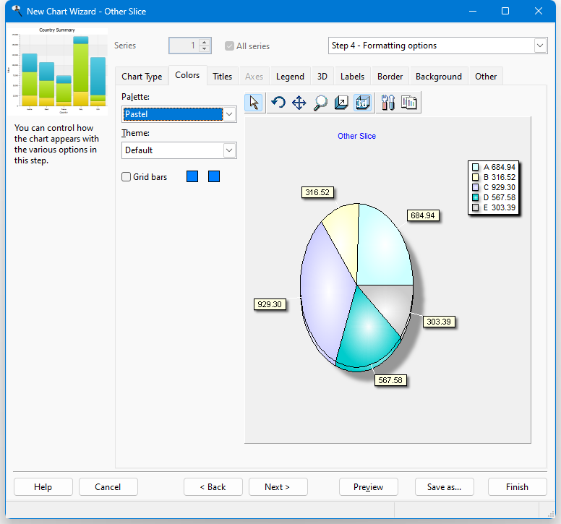Switch to the Chart Type tab
The width and height of the screenshot is (561, 524).
pyautogui.click(x=142, y=77)
